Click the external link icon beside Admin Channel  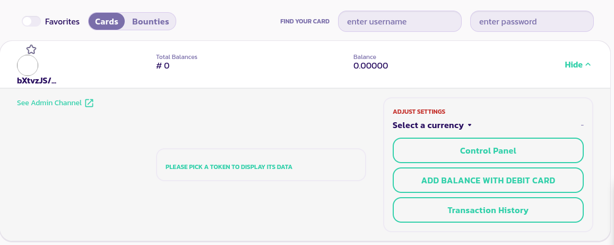click(89, 103)
